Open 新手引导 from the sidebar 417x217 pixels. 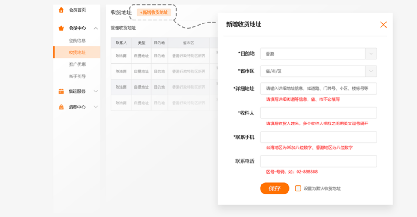click(77, 76)
